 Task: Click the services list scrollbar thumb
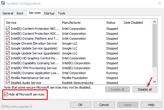(154, 46)
